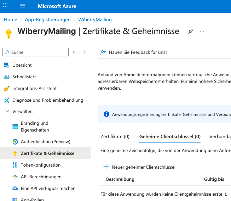Click Neuer geheimer Clientschlüssel
This screenshot has width=231, height=201.
point(143,167)
